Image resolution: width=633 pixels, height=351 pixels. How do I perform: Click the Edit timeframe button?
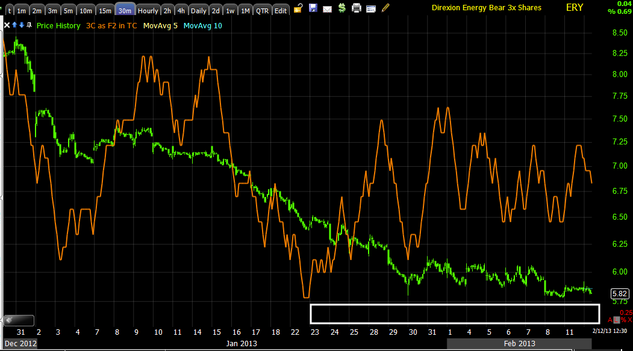(281, 10)
